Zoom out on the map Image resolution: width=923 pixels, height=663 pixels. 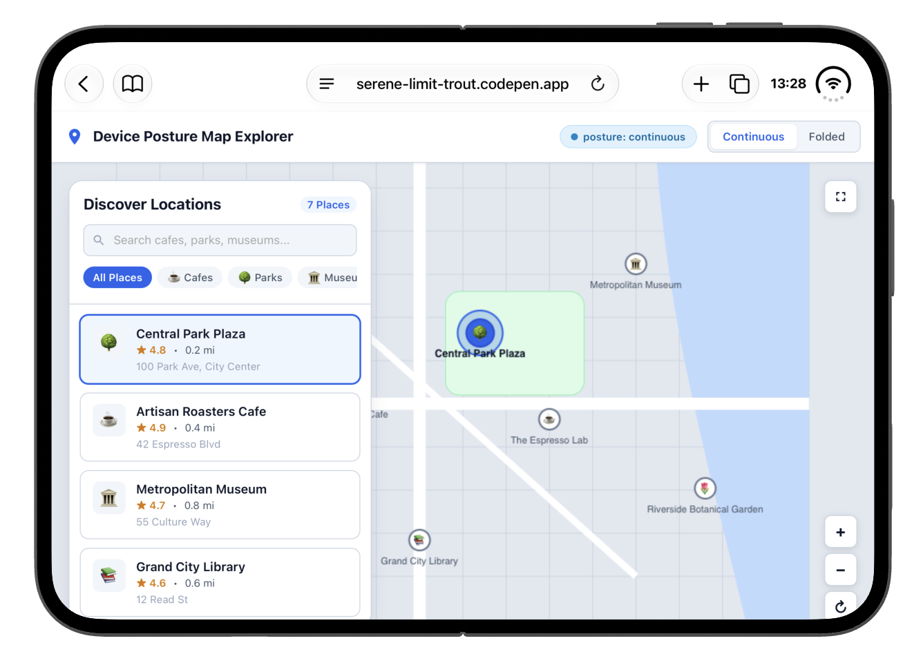point(841,570)
